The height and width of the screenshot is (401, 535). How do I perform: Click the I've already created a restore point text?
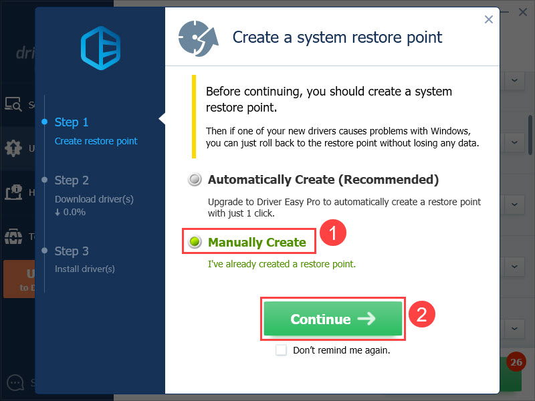pos(282,264)
